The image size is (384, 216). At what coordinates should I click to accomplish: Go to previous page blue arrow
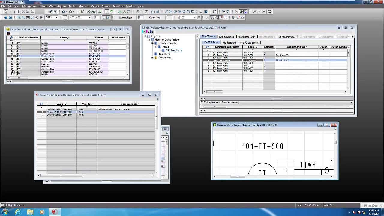coord(6,17)
